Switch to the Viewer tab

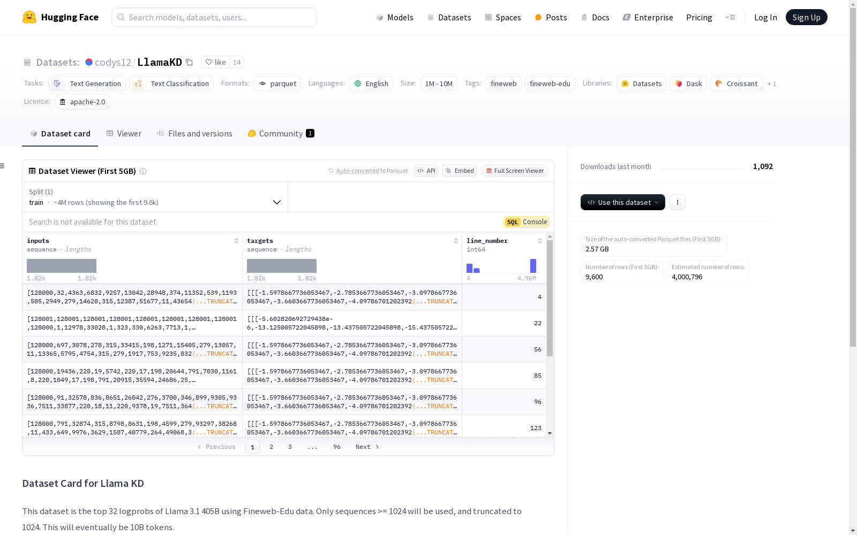(124, 134)
